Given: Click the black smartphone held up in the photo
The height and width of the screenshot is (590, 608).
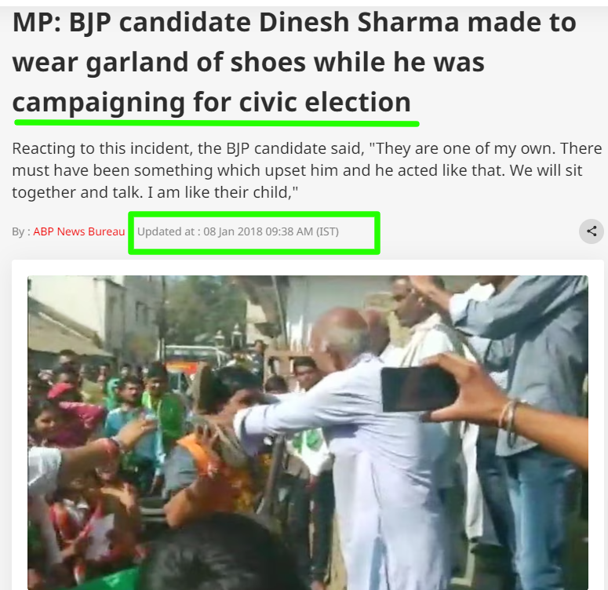Looking at the screenshot, I should coord(419,389).
